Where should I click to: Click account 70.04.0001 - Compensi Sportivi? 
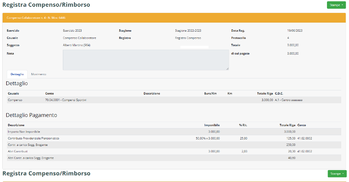(66, 100)
